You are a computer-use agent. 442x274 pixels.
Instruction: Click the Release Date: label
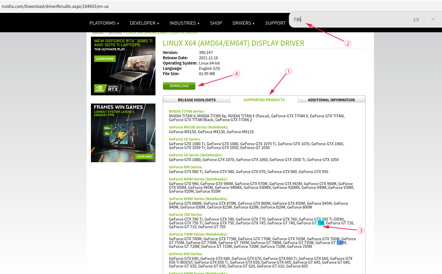point(175,58)
